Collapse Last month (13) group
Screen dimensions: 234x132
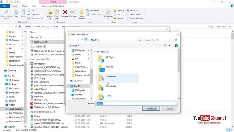click(29, 59)
